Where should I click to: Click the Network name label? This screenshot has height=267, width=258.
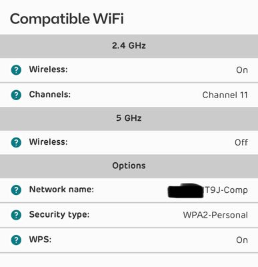pyautogui.click(x=61, y=190)
